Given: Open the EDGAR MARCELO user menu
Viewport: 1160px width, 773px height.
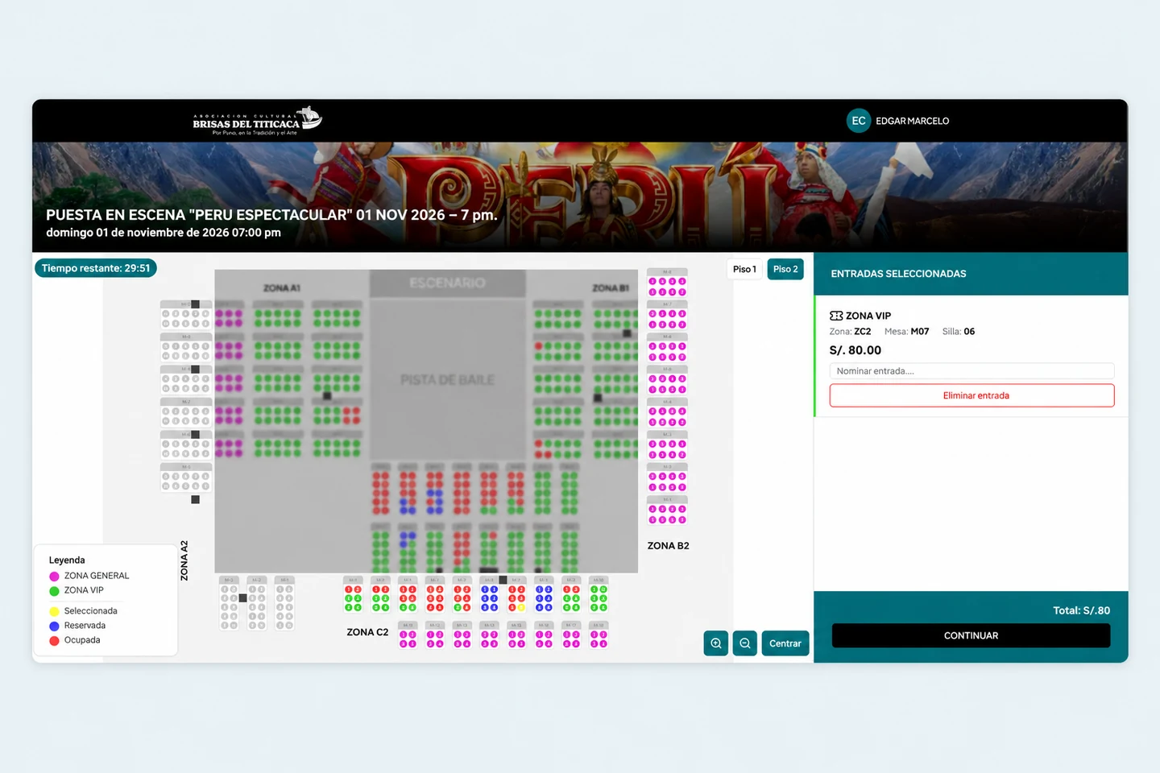Looking at the screenshot, I should click(x=913, y=121).
